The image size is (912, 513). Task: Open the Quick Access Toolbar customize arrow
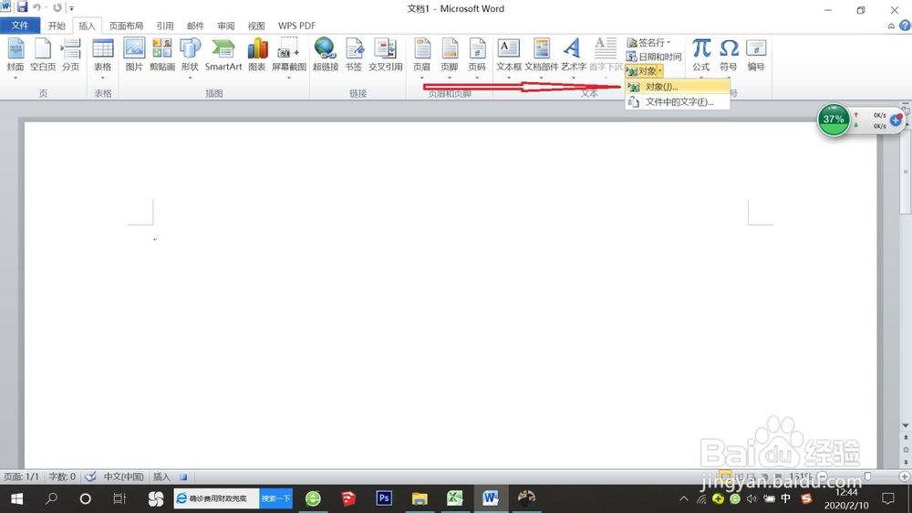click(71, 8)
